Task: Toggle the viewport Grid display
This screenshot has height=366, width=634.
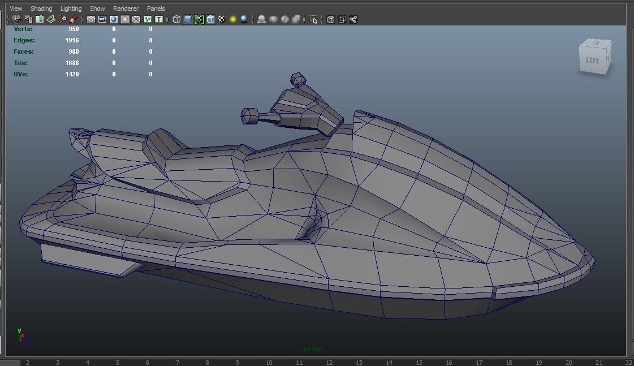Action: [91, 19]
